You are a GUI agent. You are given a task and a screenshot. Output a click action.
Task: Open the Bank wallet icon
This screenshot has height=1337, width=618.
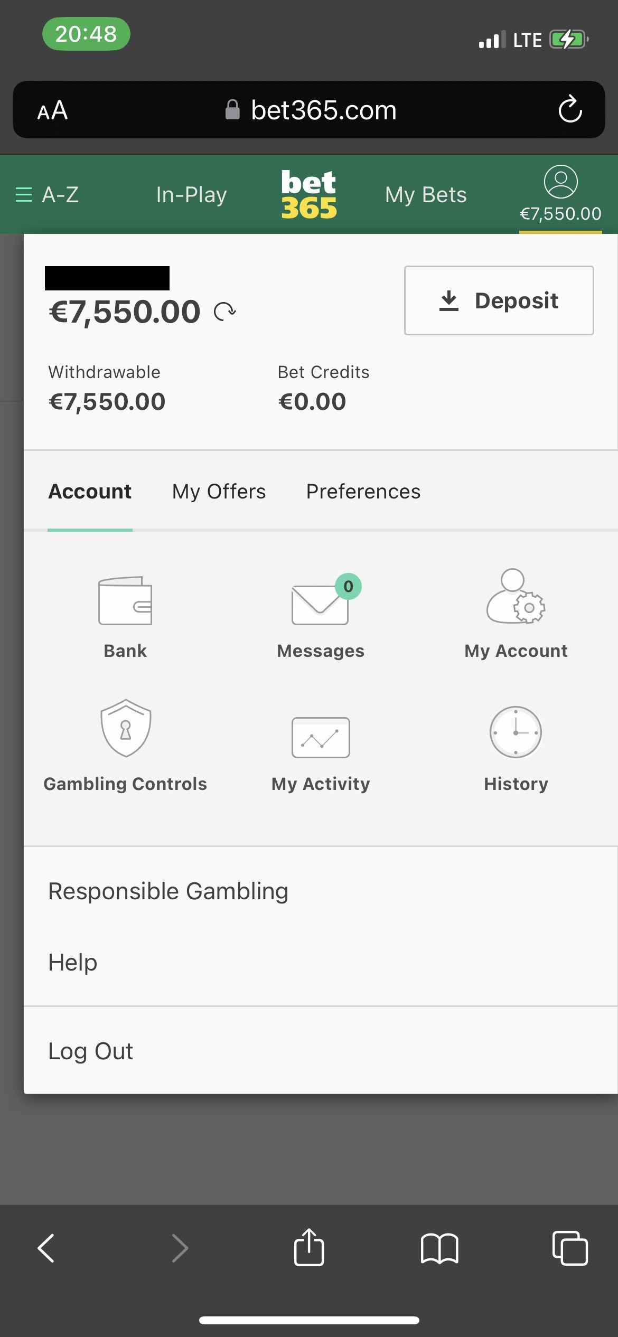coord(125,601)
